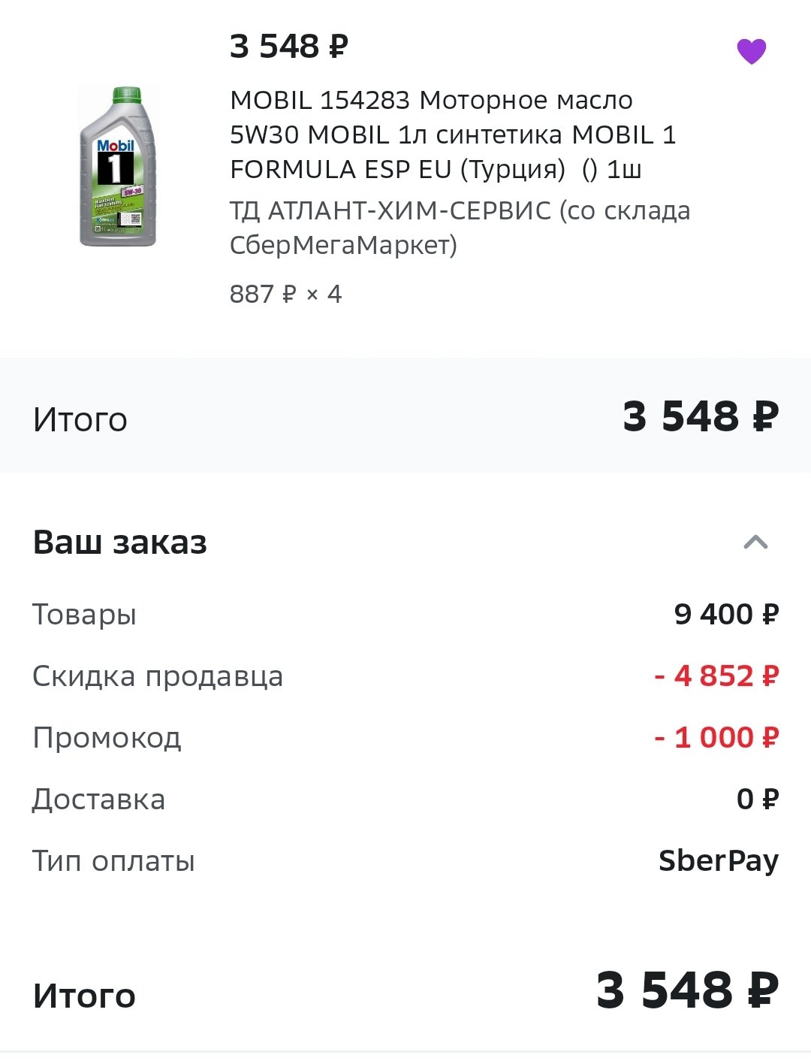811x1061 pixels.
Task: Click the Скидка продавца label
Action: 158,676
